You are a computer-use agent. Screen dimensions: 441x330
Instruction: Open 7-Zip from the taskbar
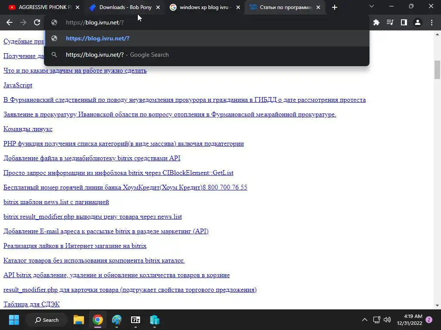point(136,320)
